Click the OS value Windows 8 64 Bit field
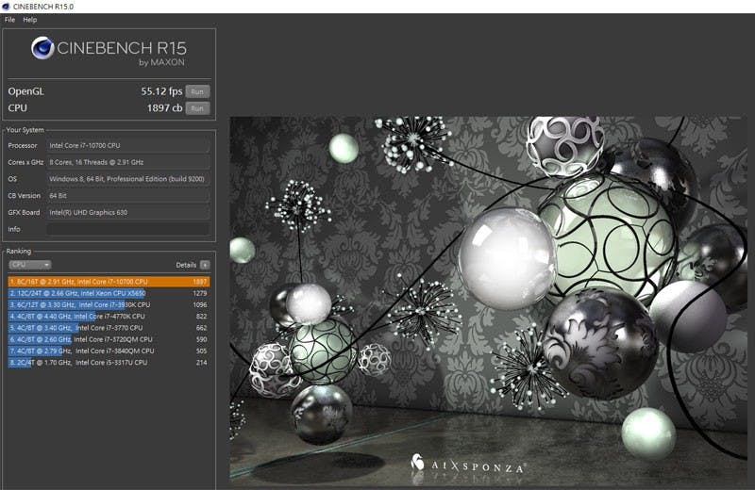 pyautogui.click(x=128, y=179)
